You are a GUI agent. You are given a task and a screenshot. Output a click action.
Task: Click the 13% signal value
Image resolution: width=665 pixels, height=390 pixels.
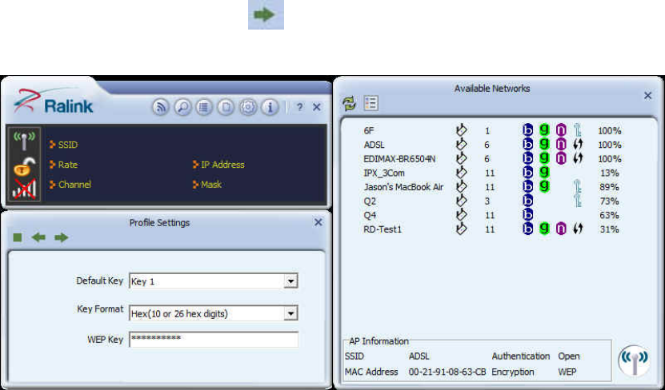(610, 173)
